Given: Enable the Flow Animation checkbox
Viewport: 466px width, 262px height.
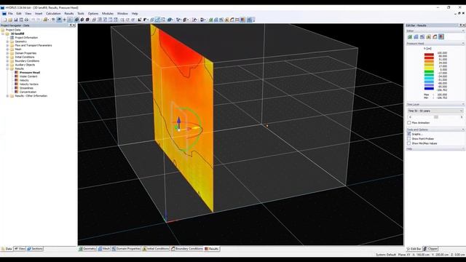Looking at the screenshot, I should [409, 123].
